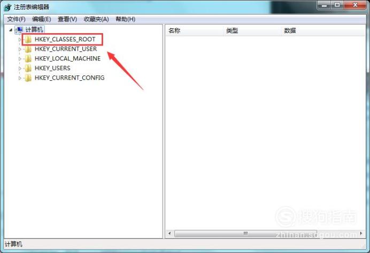Open the 文件(F) menu
Screen dimensions: 370x253
pyautogui.click(x=16, y=19)
